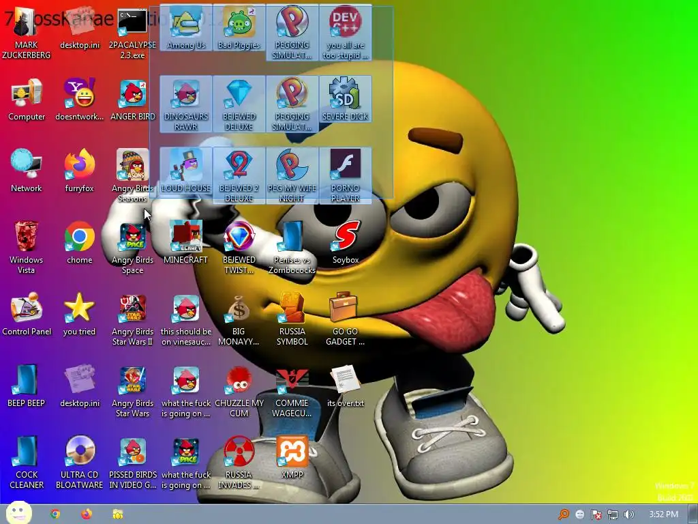Screen dimensions: 698x524
Task: Open the MARK ZUCKERBERG desktop icon
Action: tap(27, 32)
